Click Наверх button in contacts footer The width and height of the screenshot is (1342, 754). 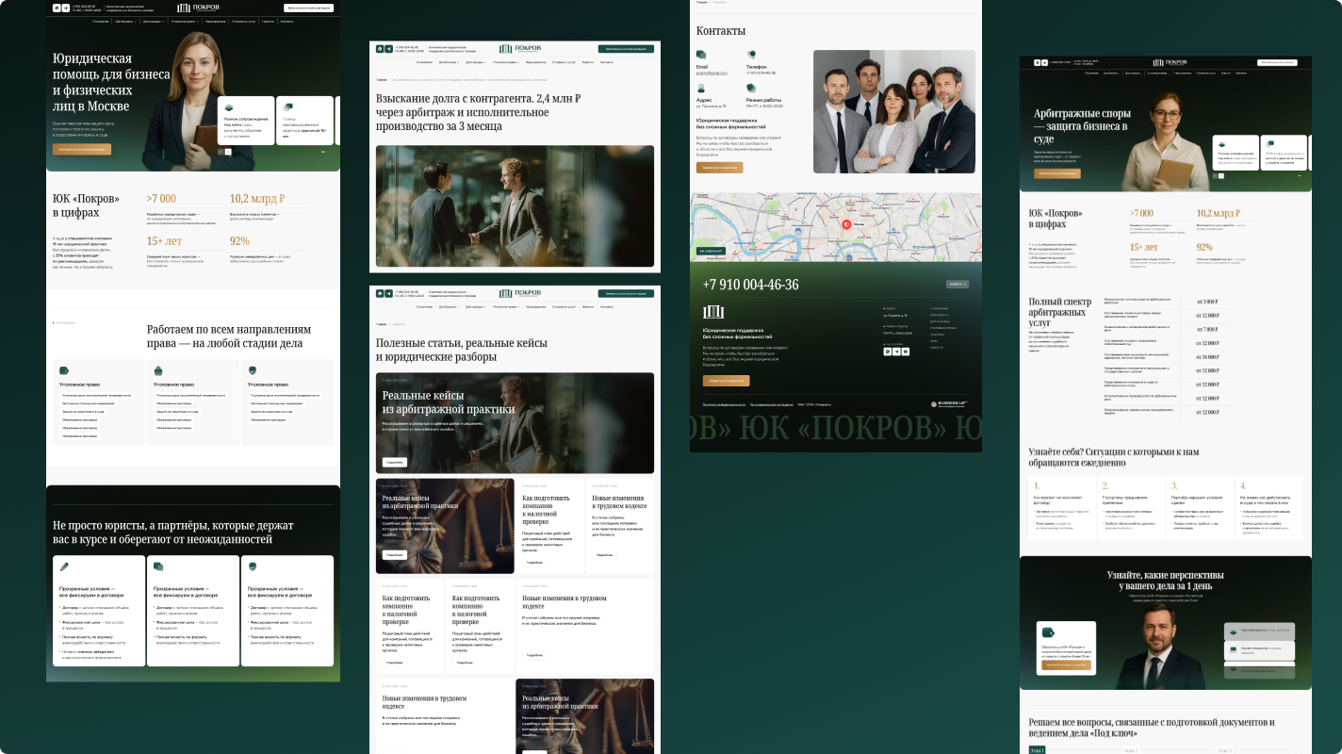(x=957, y=284)
